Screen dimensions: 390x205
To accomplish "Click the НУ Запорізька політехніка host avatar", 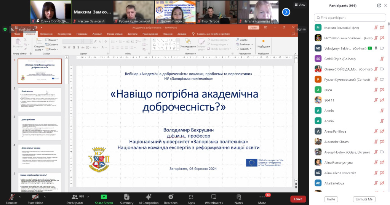I will (x=318, y=38).
